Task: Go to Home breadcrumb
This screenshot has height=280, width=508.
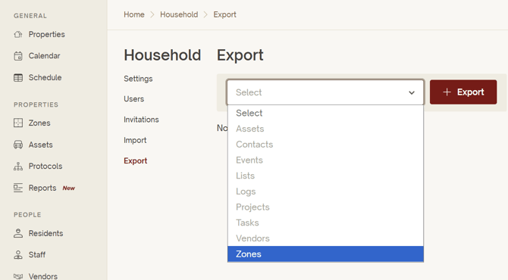Action: pos(134,14)
